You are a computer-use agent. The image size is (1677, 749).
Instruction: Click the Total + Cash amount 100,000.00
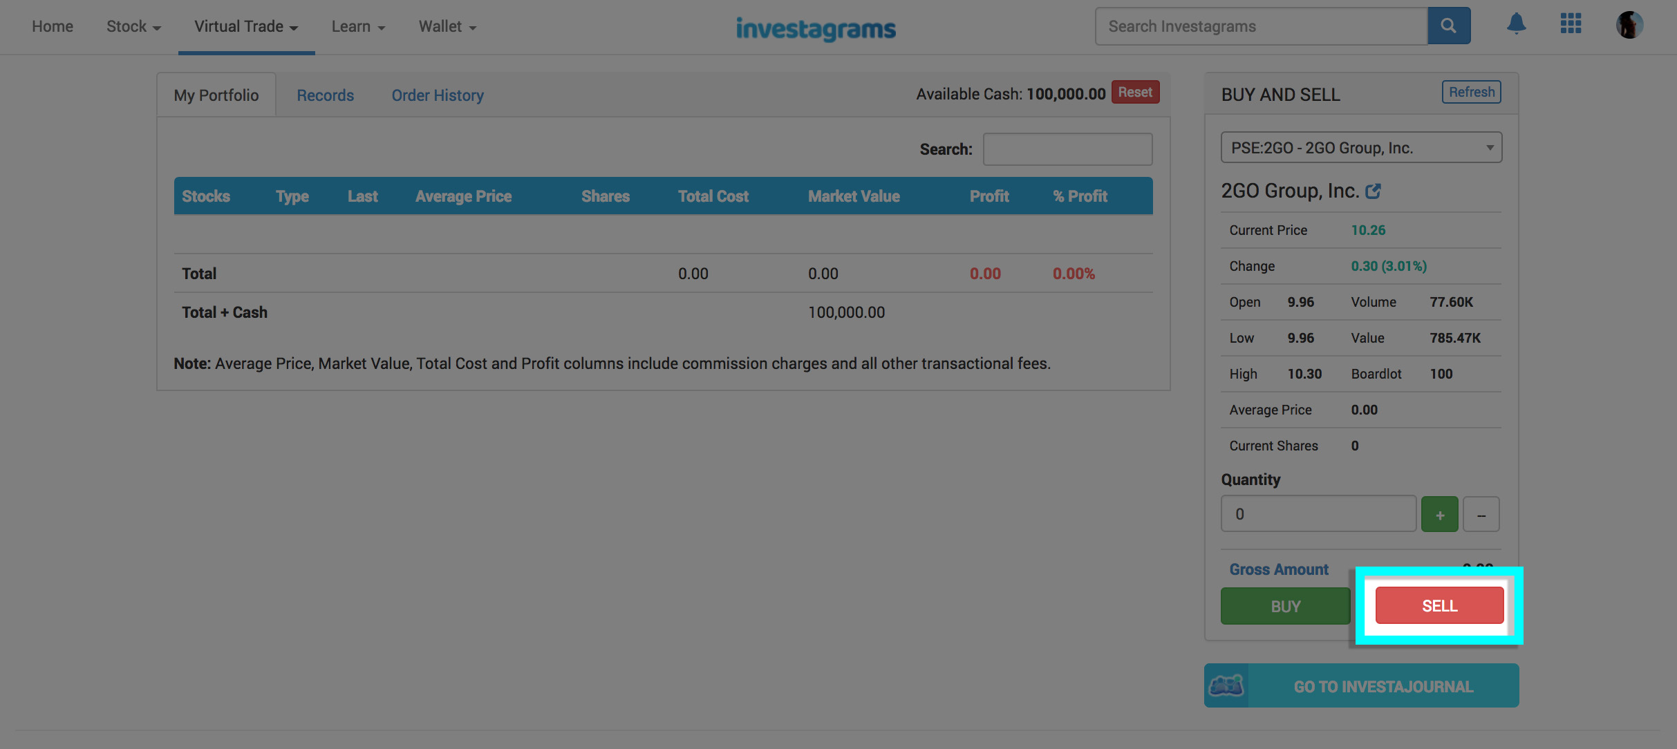click(847, 312)
